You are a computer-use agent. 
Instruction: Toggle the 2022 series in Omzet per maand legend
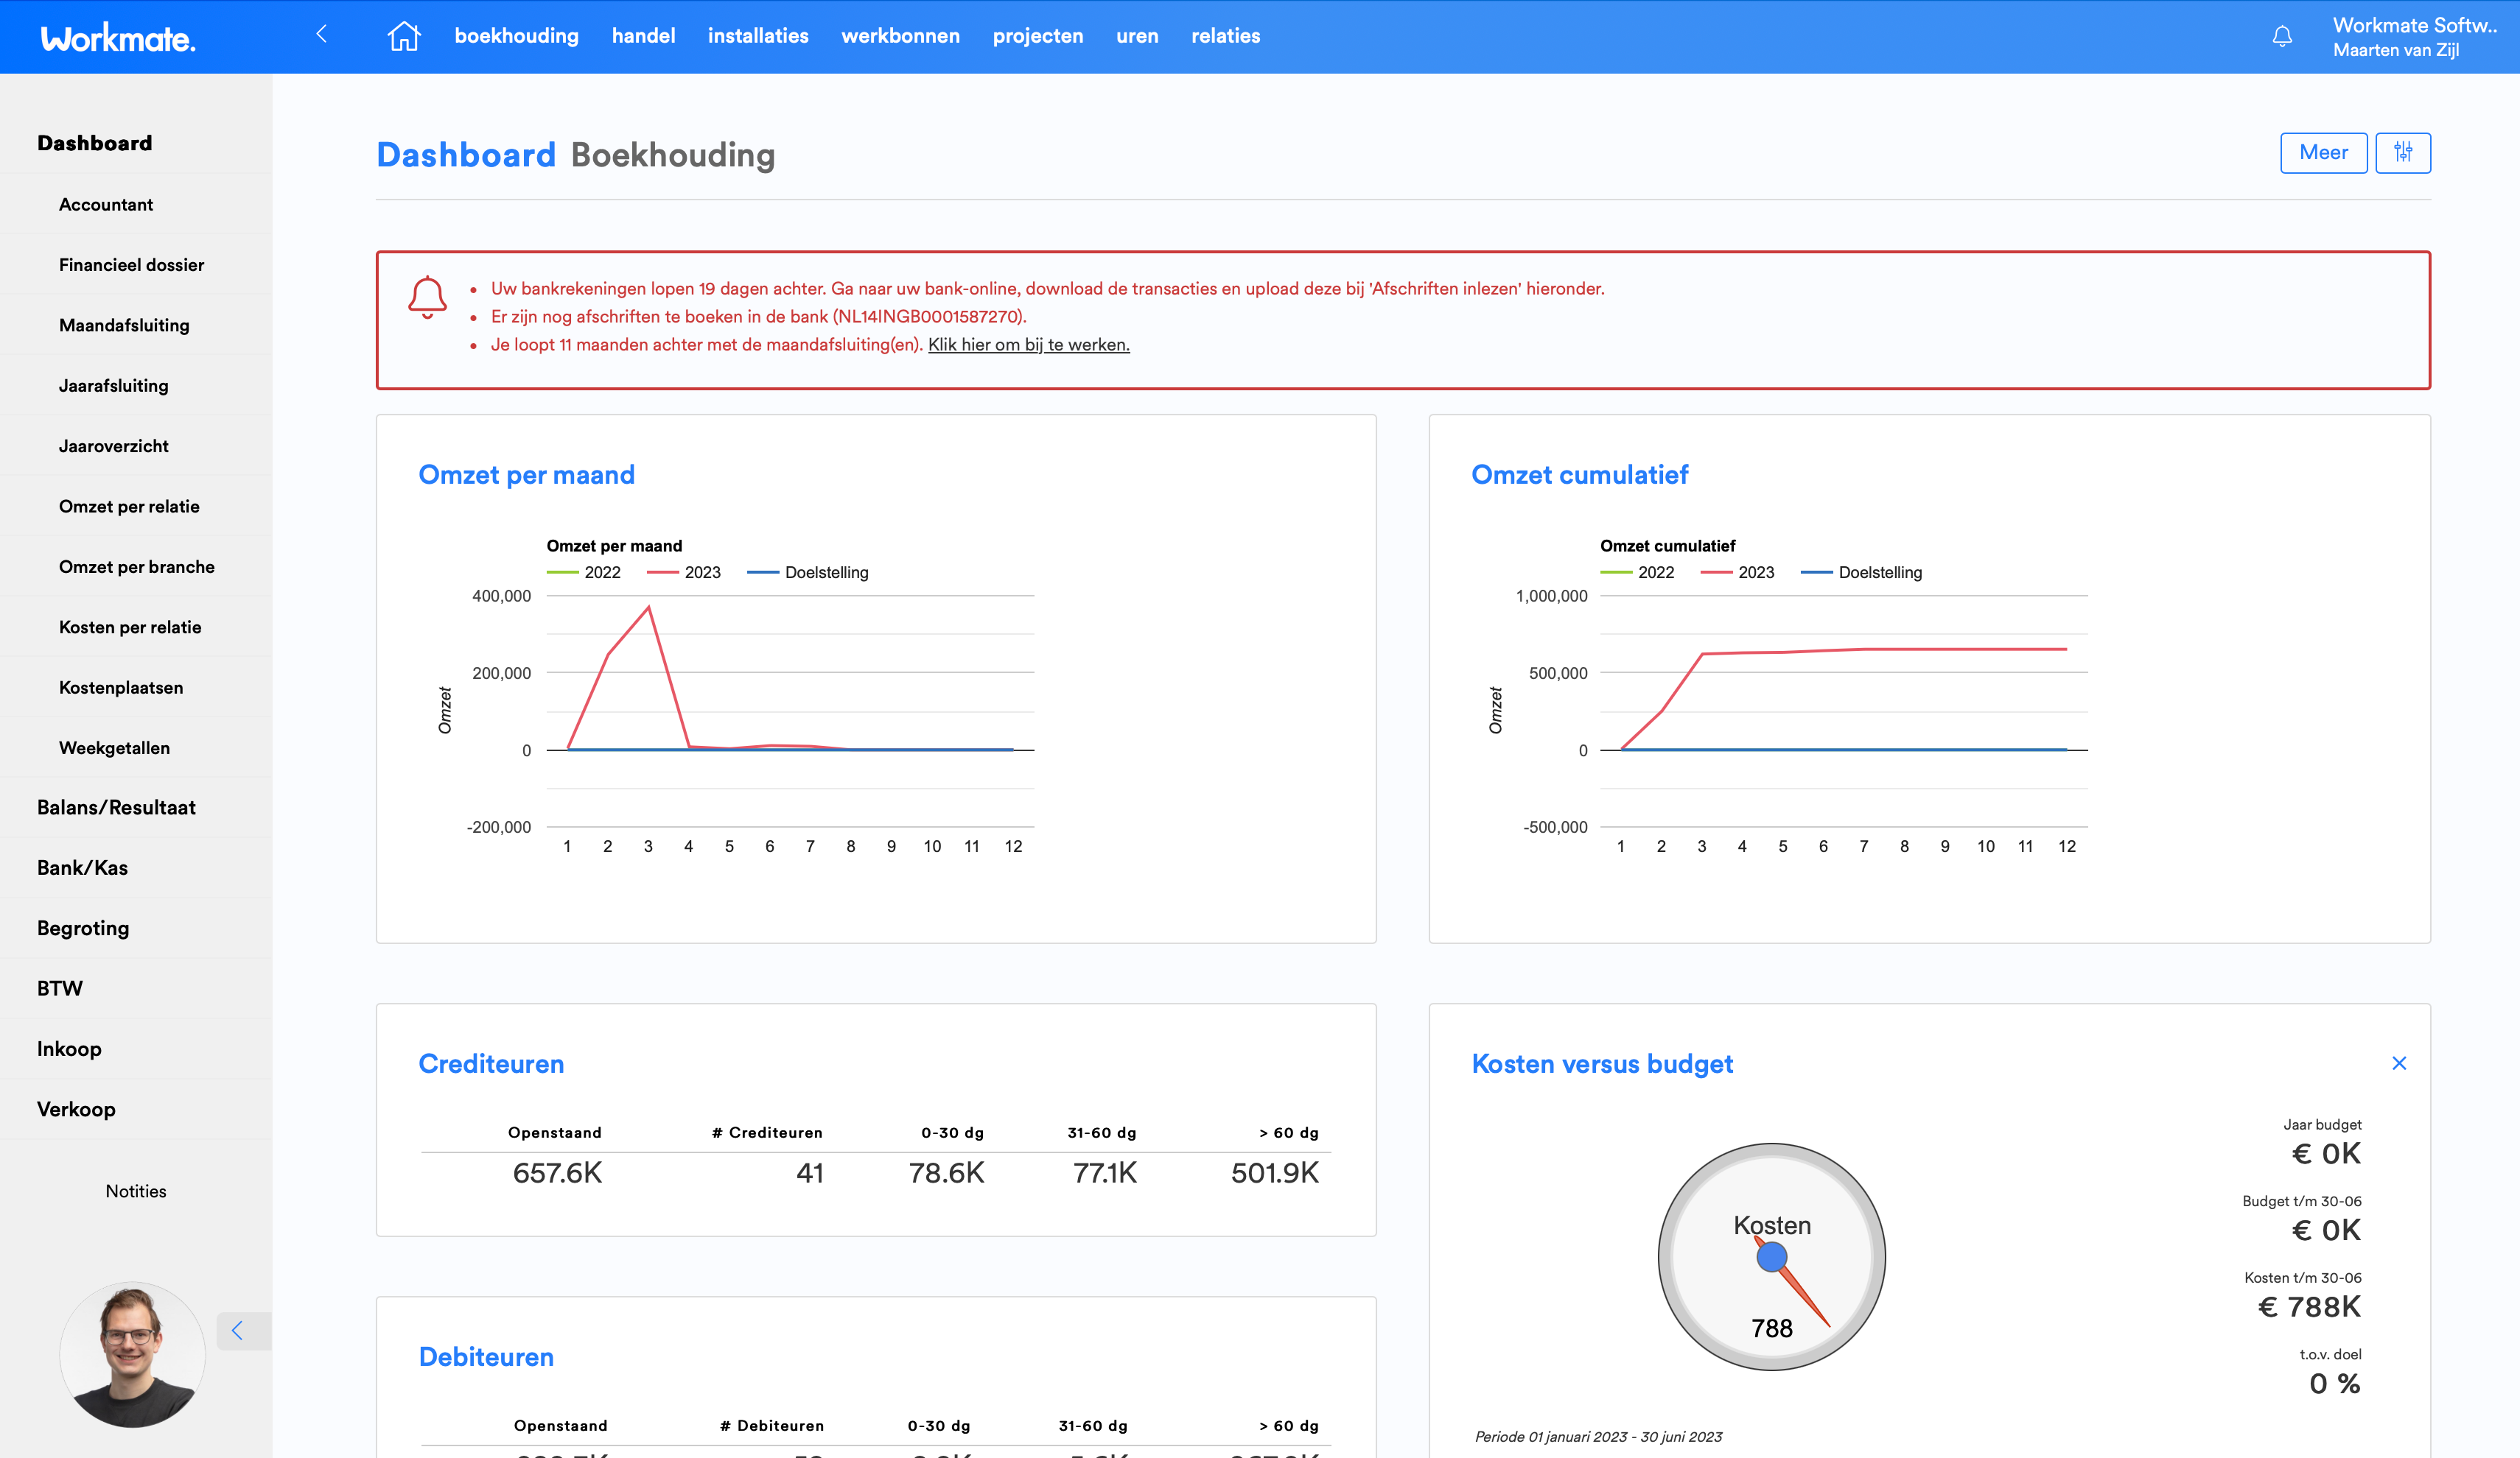(585, 573)
